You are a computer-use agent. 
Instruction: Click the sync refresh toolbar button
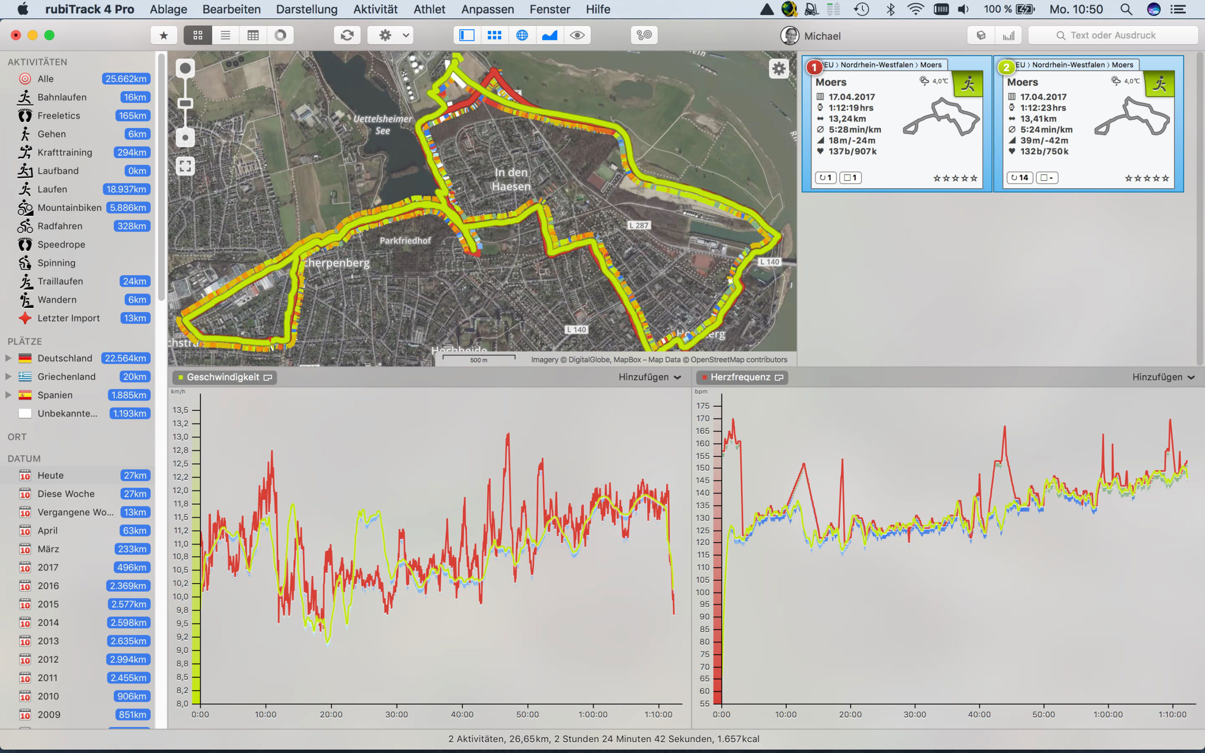pyautogui.click(x=347, y=35)
